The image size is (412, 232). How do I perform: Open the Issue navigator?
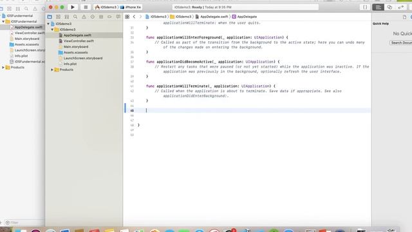coord(84,17)
